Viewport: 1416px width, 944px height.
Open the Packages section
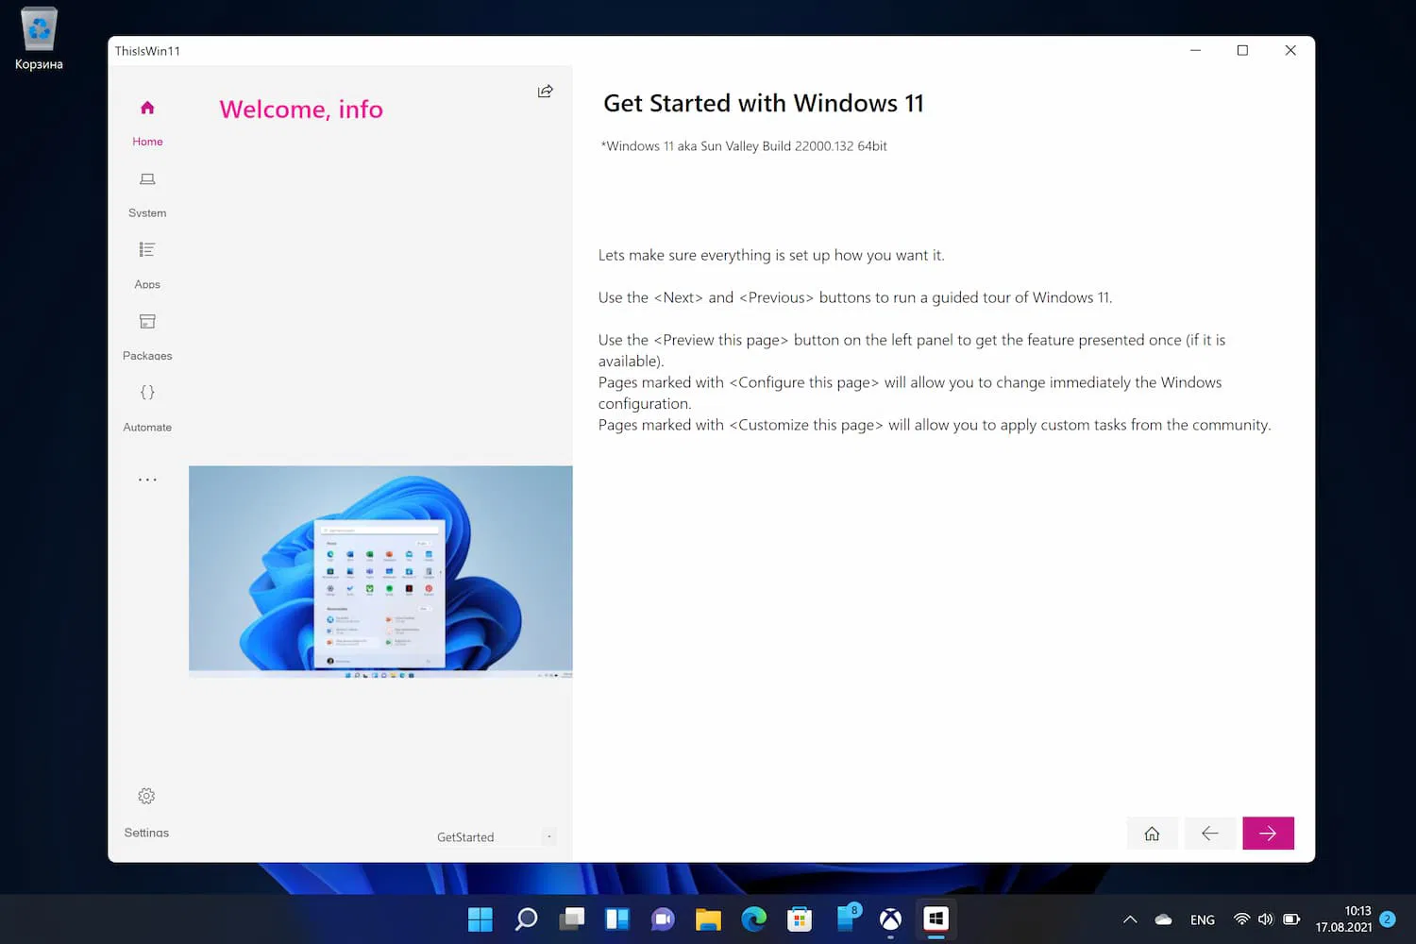point(147,337)
